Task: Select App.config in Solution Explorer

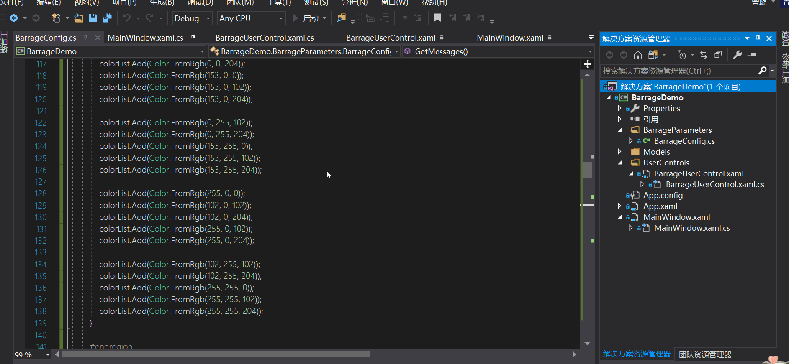Action: pos(663,195)
